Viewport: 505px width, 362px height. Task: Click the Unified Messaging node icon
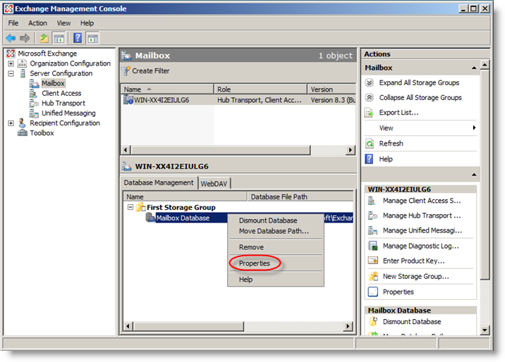pyautogui.click(x=34, y=113)
